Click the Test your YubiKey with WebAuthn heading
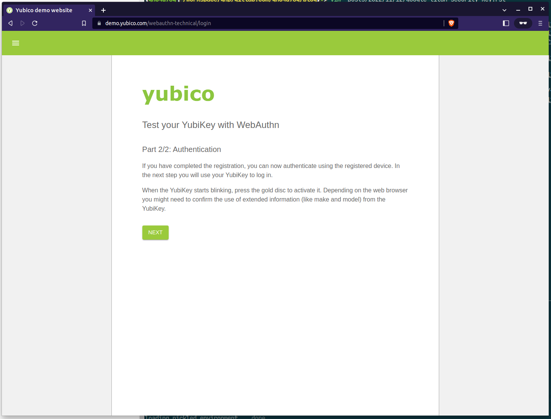 click(211, 125)
